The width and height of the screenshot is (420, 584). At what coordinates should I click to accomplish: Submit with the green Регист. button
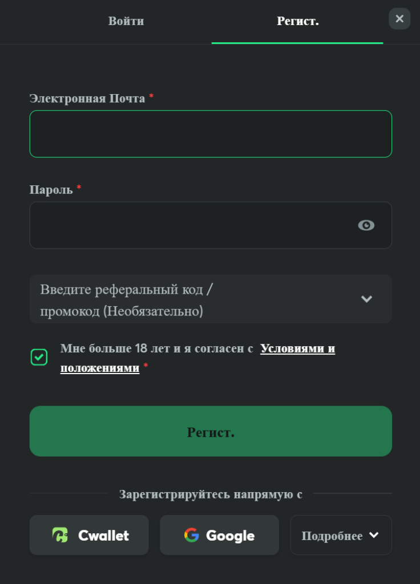pyautogui.click(x=211, y=431)
